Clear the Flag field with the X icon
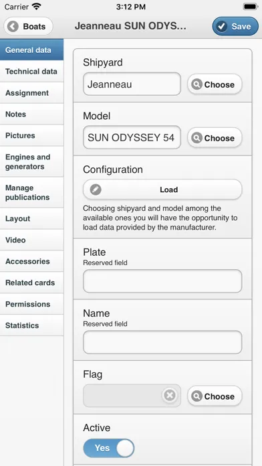Image resolution: width=262 pixels, height=466 pixels. pyautogui.click(x=170, y=395)
